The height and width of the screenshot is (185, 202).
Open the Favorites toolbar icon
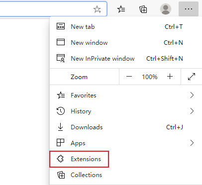(x=121, y=9)
